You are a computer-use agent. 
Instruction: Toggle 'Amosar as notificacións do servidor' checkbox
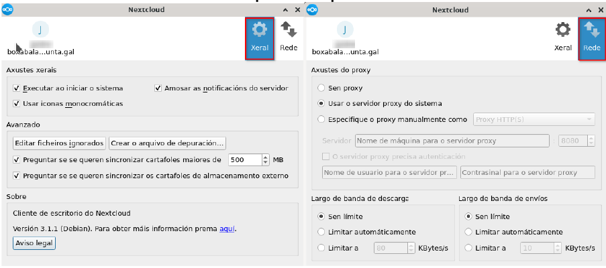[158, 88]
